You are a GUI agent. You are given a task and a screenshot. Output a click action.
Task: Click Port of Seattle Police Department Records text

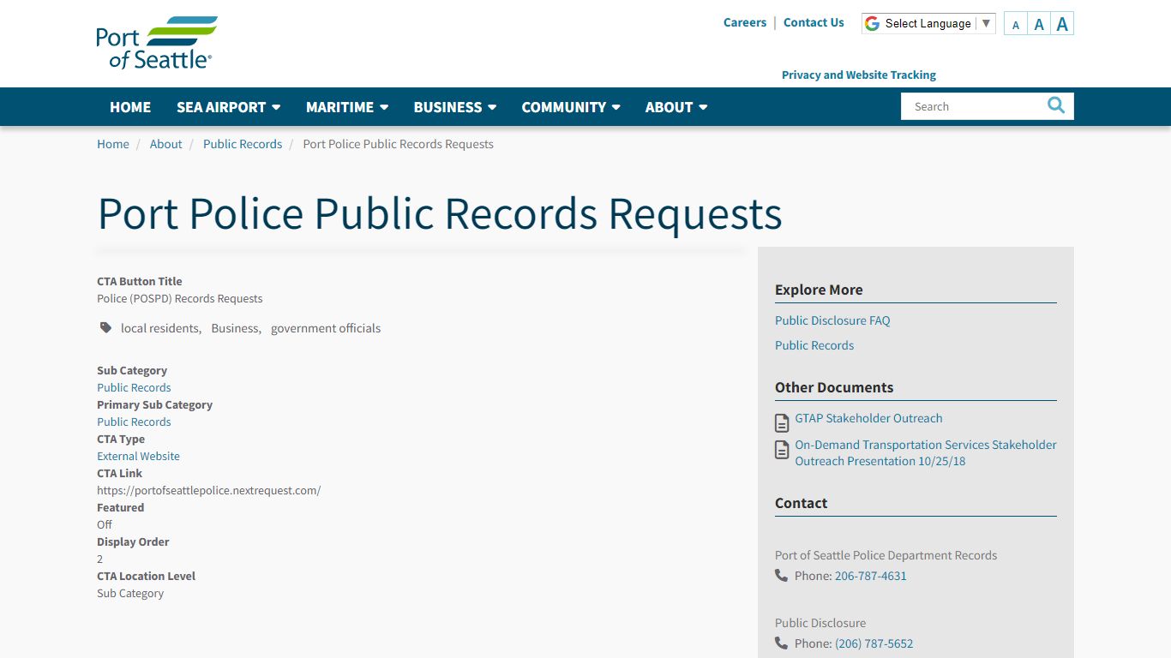(x=886, y=555)
